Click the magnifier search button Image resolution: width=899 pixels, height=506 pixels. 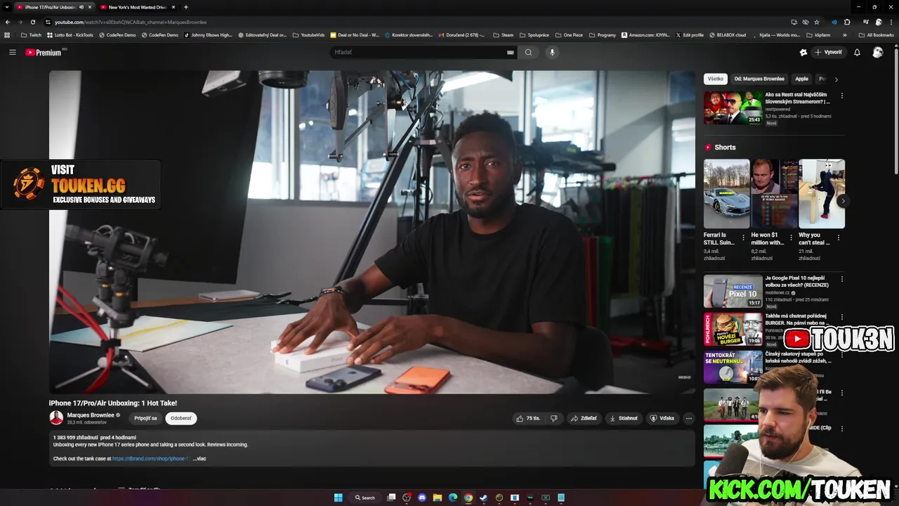click(x=529, y=52)
